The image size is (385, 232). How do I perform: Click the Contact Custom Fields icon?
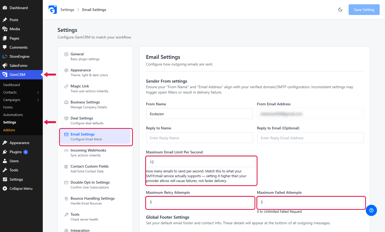click(x=66, y=167)
